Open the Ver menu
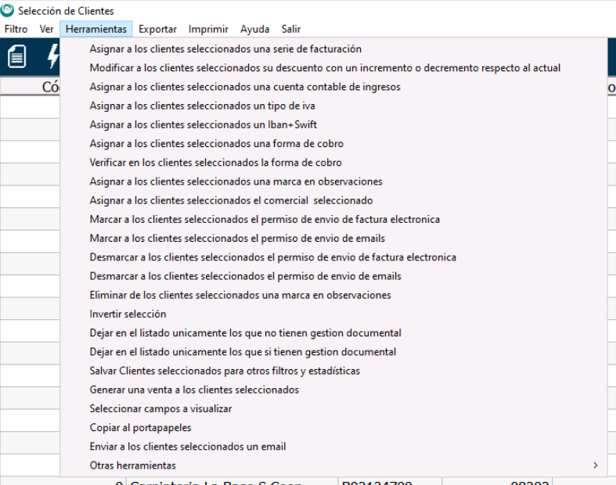616x485 pixels. [x=46, y=29]
